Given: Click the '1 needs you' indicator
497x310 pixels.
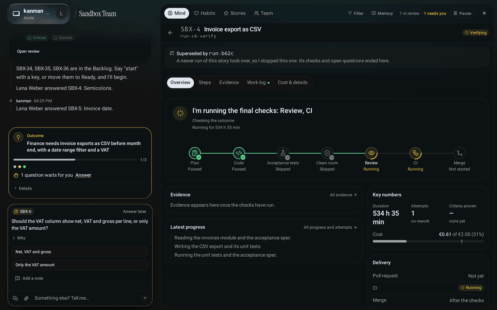Looking at the screenshot, I should [435, 13].
